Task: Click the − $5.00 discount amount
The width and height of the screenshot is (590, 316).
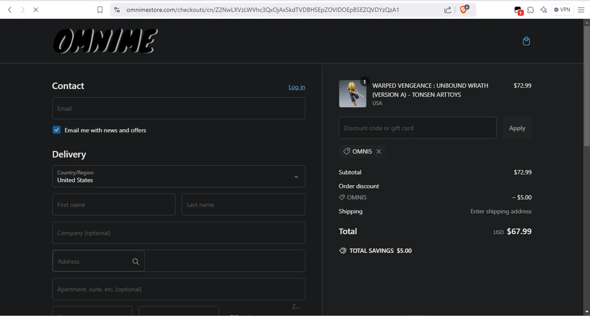Action: click(x=522, y=197)
